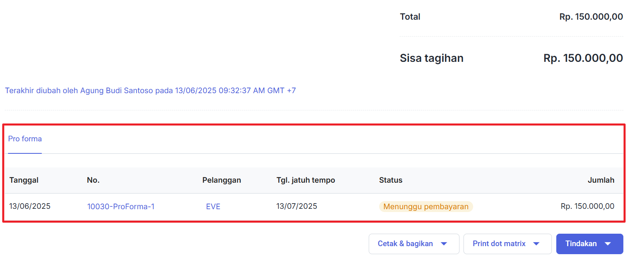The height and width of the screenshot is (263, 633).
Task: Click the Status column header
Action: point(390,180)
